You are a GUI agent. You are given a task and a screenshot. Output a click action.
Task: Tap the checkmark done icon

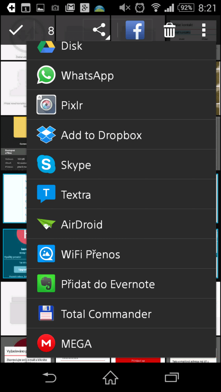(x=16, y=31)
